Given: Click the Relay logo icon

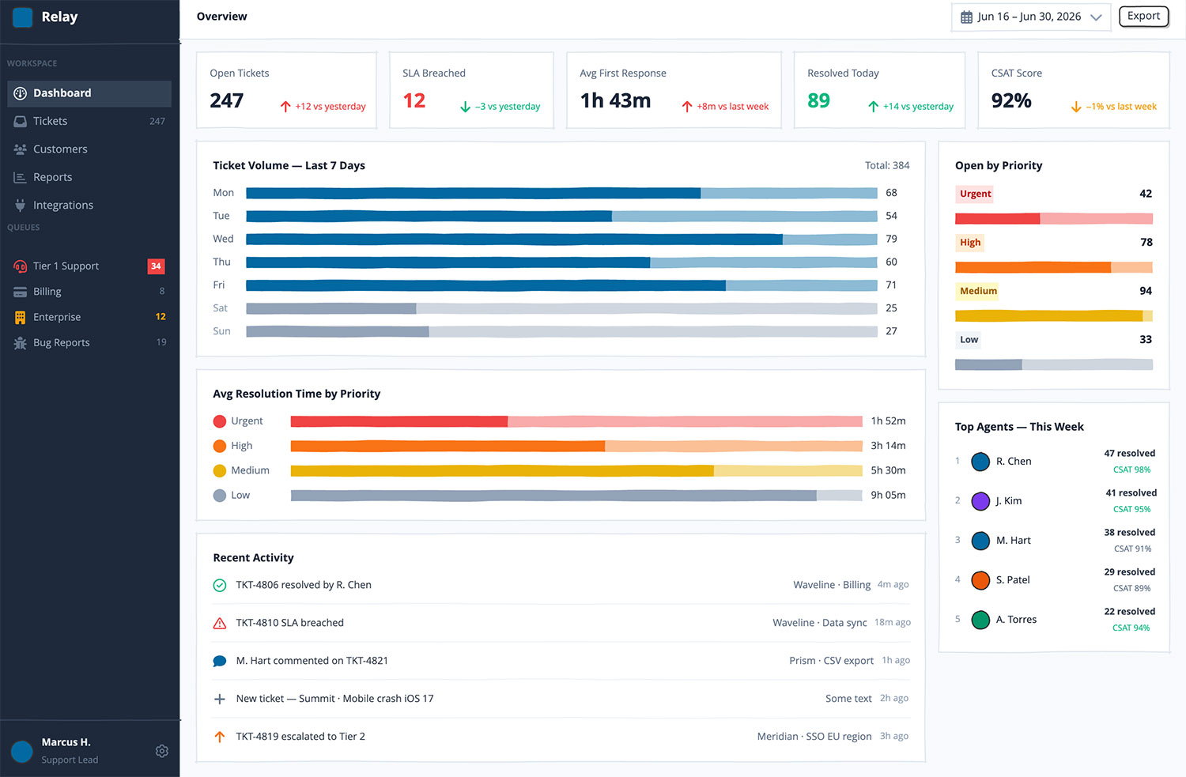Looking at the screenshot, I should (x=23, y=17).
